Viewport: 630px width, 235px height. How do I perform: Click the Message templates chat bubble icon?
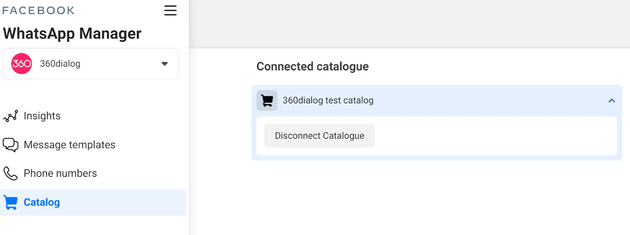pyautogui.click(x=11, y=145)
